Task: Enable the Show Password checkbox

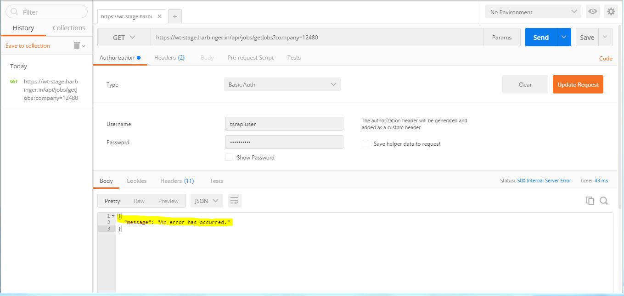Action: pos(229,157)
